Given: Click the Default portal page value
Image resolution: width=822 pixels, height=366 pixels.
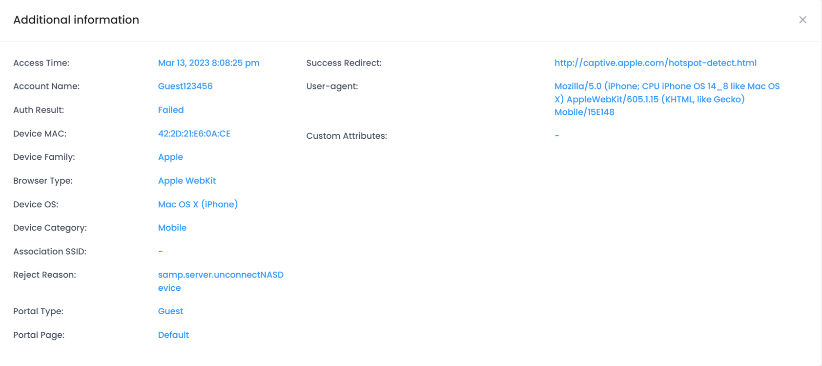Looking at the screenshot, I should tap(173, 335).
